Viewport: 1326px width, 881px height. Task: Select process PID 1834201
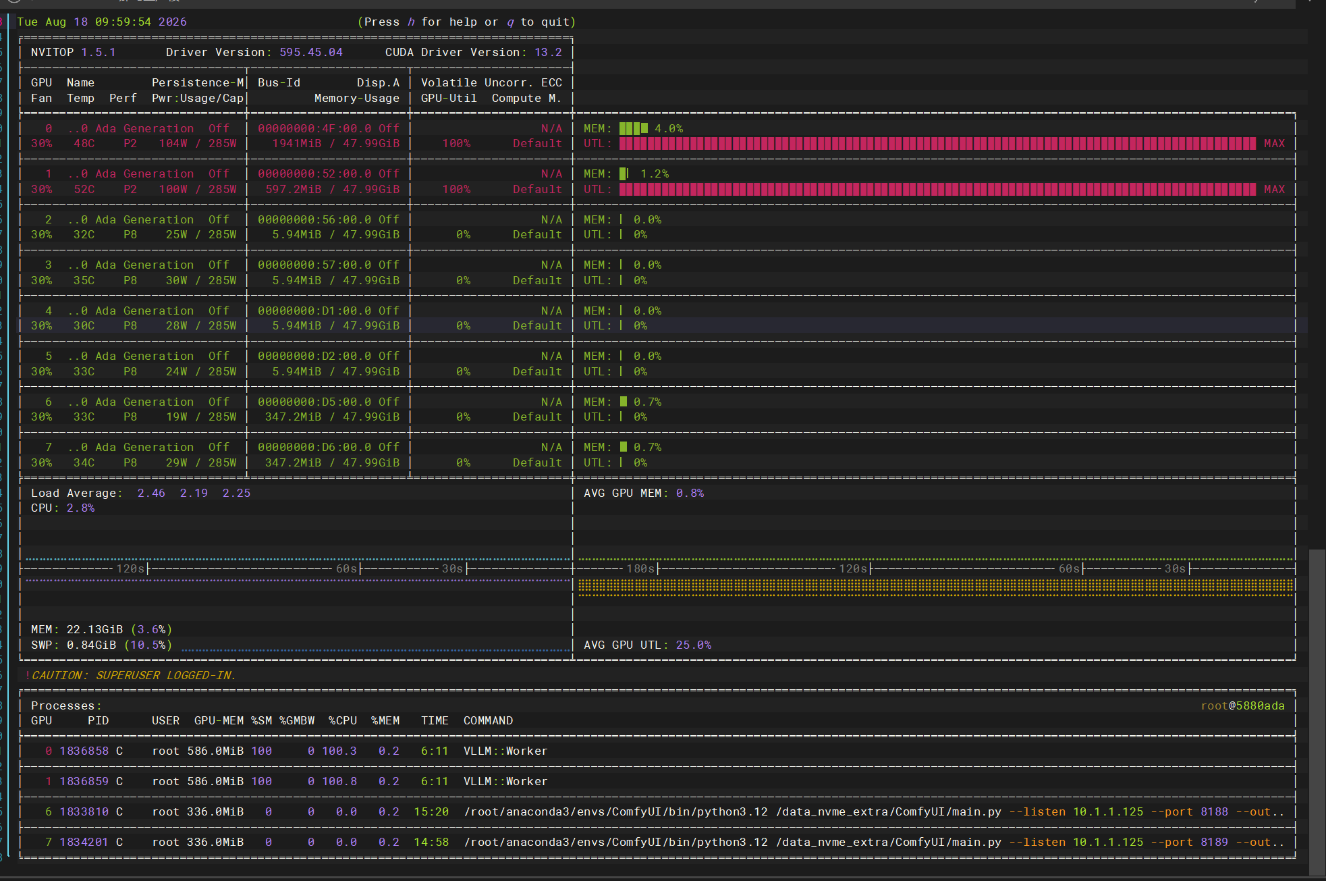[x=84, y=843]
